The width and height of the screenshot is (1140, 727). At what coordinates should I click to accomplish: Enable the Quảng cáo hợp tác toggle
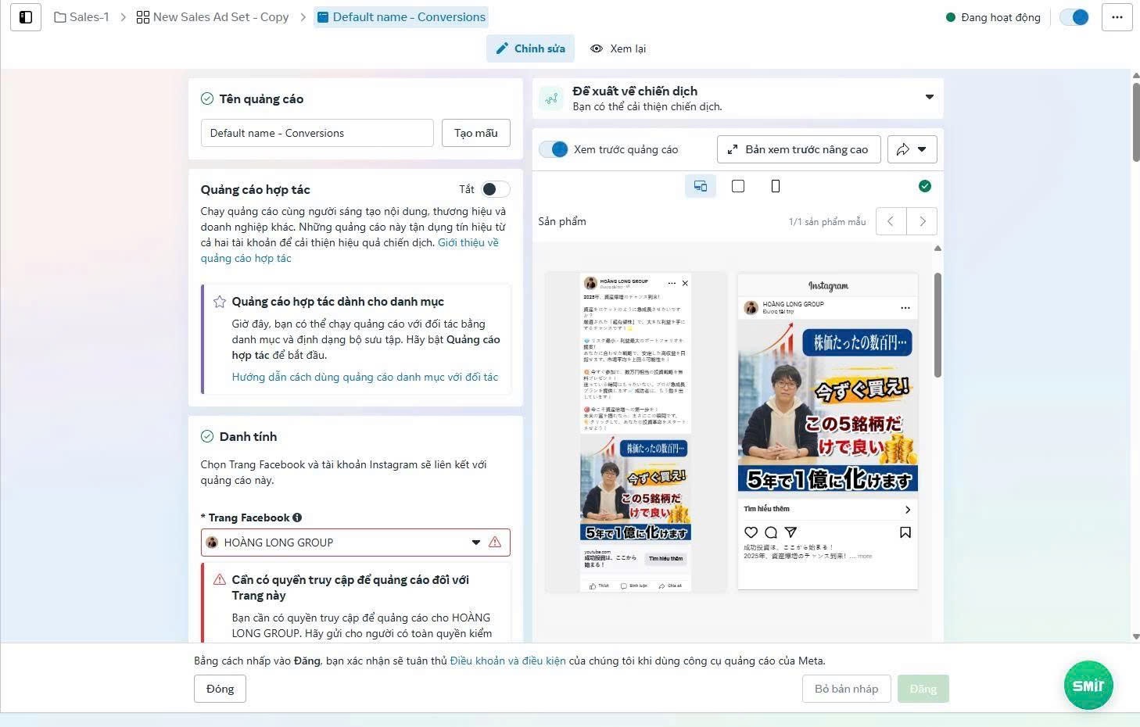point(496,189)
